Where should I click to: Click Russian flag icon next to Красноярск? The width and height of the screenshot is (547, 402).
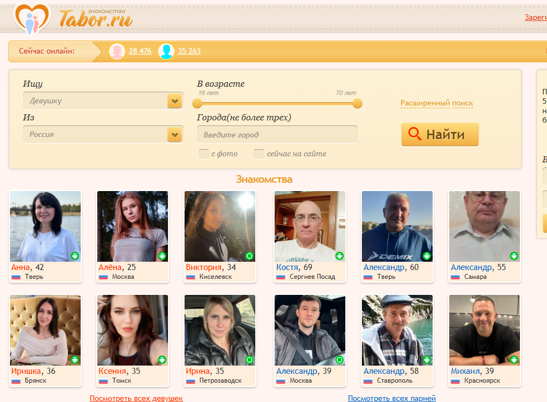(455, 381)
